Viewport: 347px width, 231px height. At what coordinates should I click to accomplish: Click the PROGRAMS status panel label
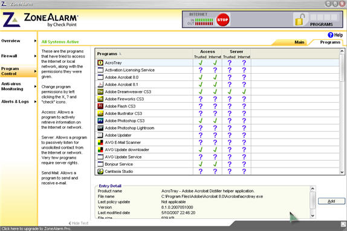pyautogui.click(x=322, y=24)
